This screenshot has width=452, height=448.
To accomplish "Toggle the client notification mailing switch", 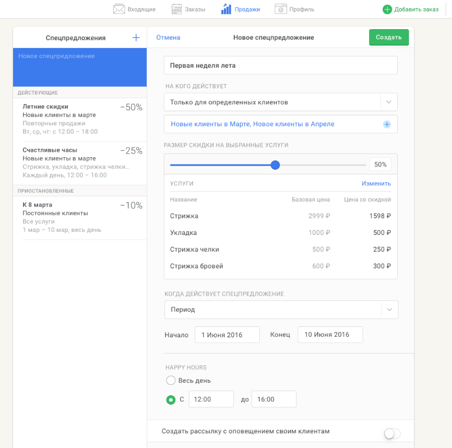I will click(392, 433).
